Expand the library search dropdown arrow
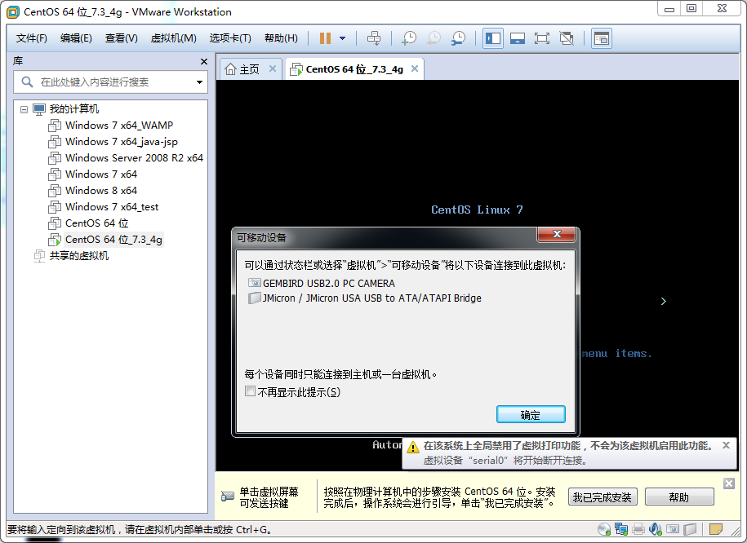Image resolution: width=747 pixels, height=543 pixels. 200,82
